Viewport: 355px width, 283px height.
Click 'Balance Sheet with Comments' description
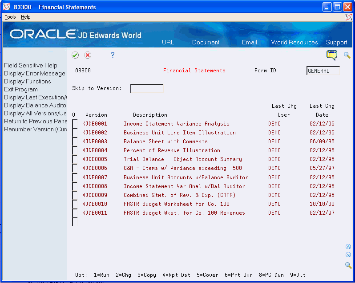165,141
